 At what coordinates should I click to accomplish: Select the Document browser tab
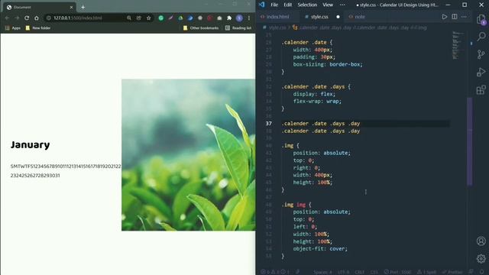[40, 7]
